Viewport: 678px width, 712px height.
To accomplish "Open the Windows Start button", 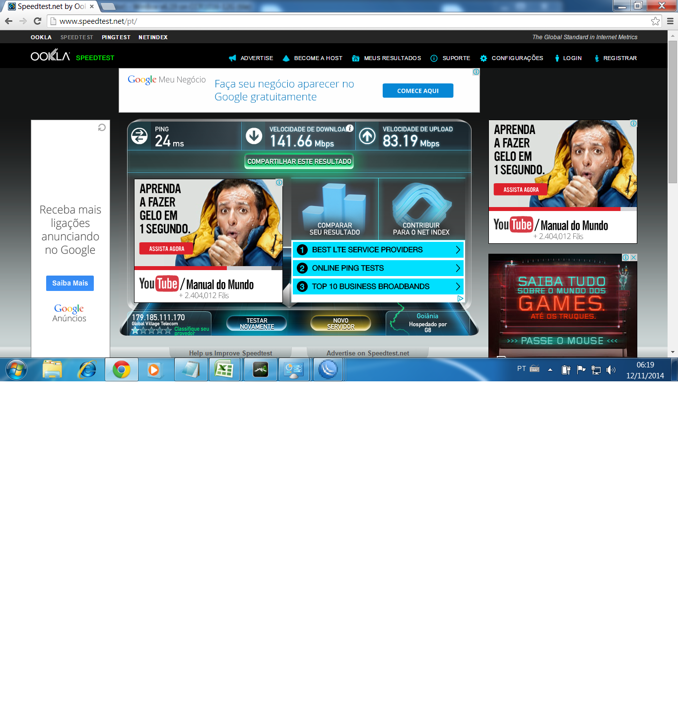I will pos(16,370).
